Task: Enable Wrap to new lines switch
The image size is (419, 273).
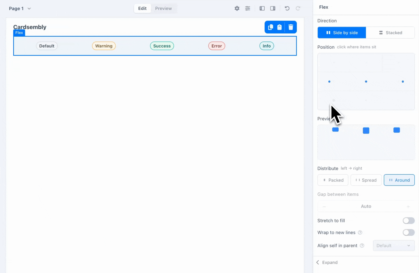Action: (x=409, y=233)
